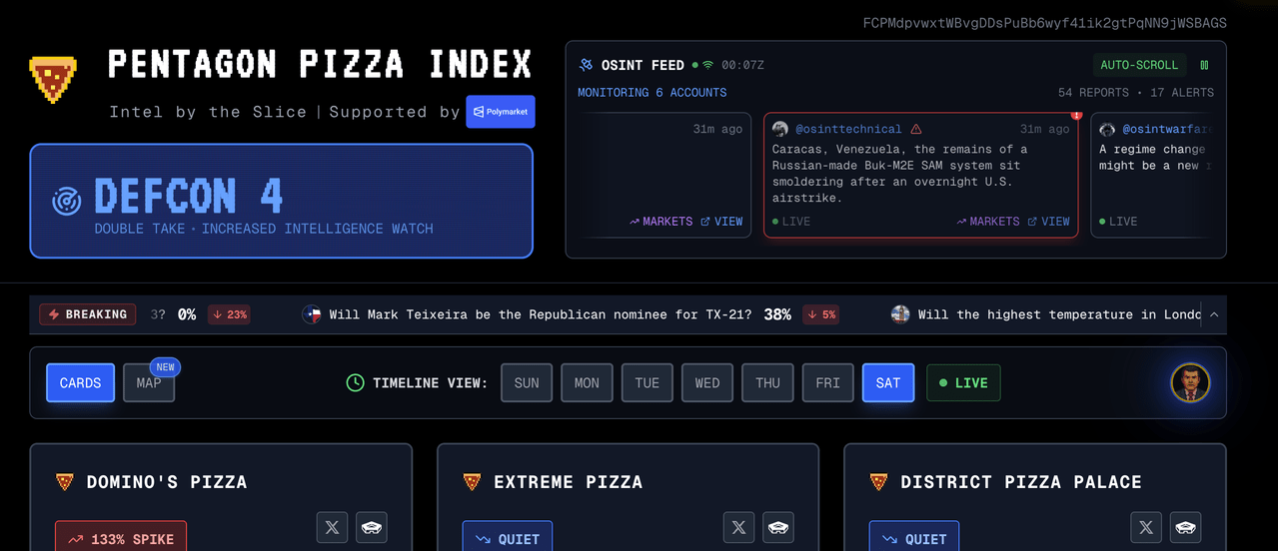
Task: Click the 23% down change badge in ticker
Action: click(x=229, y=314)
